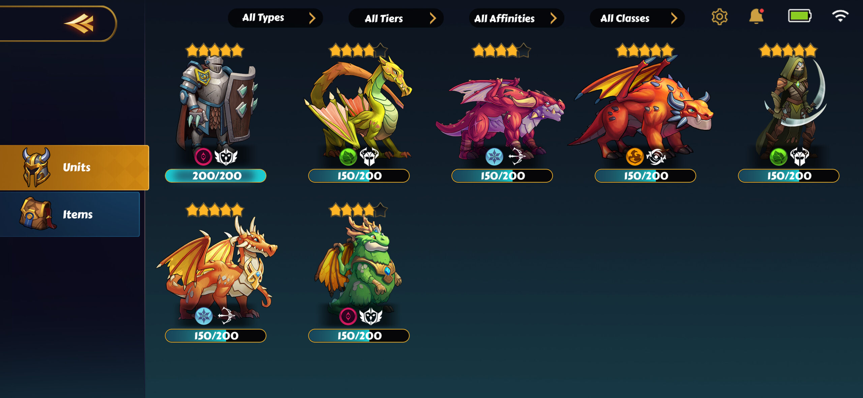Open the All Affinities dropdown
The height and width of the screenshot is (398, 863).
[x=516, y=18]
